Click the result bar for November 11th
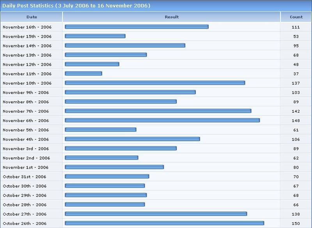 pos(83,74)
